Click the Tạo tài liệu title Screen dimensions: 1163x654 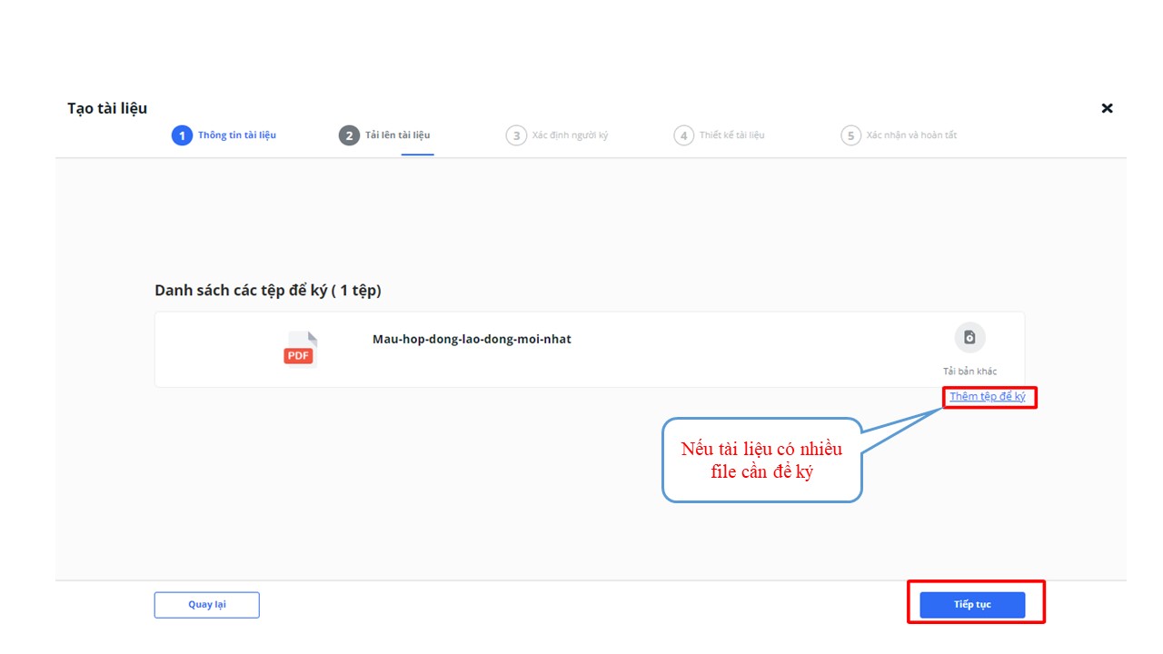107,108
